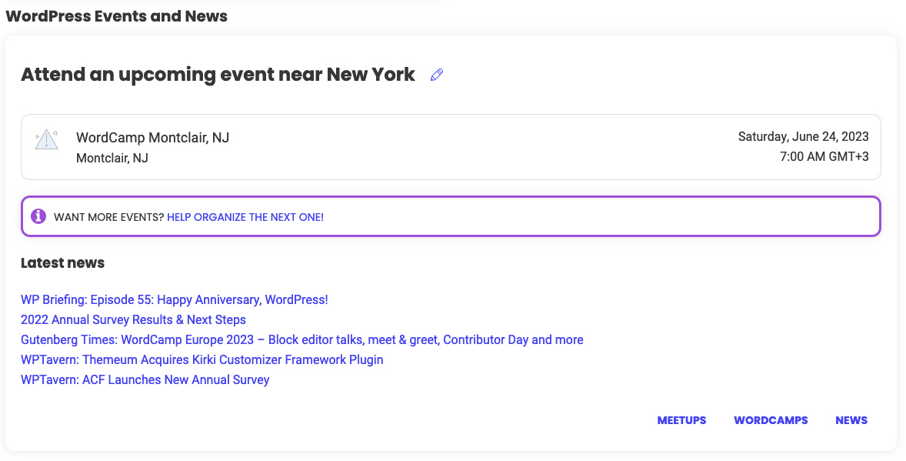Click the pencil icon to edit location

pyautogui.click(x=437, y=75)
